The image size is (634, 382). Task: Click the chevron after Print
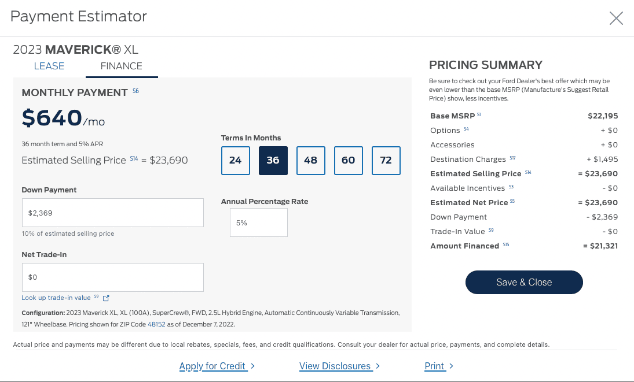click(451, 366)
